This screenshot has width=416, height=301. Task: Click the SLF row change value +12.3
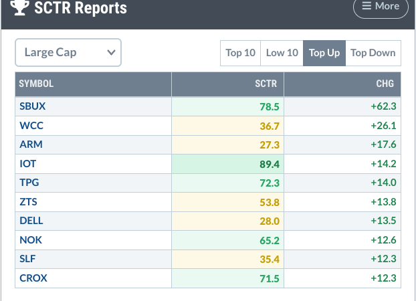click(383, 259)
